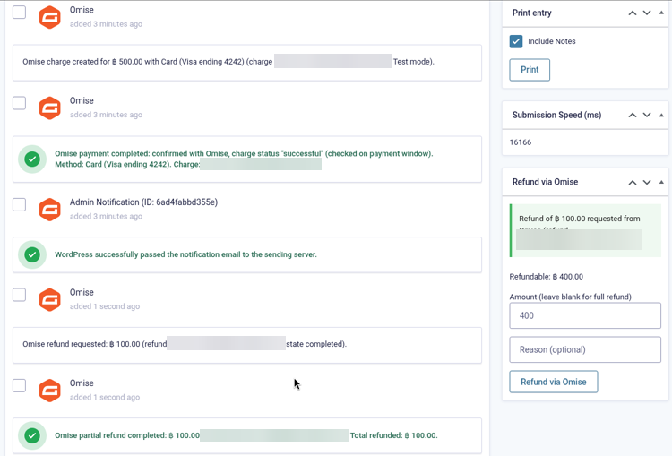The height and width of the screenshot is (456, 672).
Task: Move Refund via Omise panel down
Action: click(647, 182)
